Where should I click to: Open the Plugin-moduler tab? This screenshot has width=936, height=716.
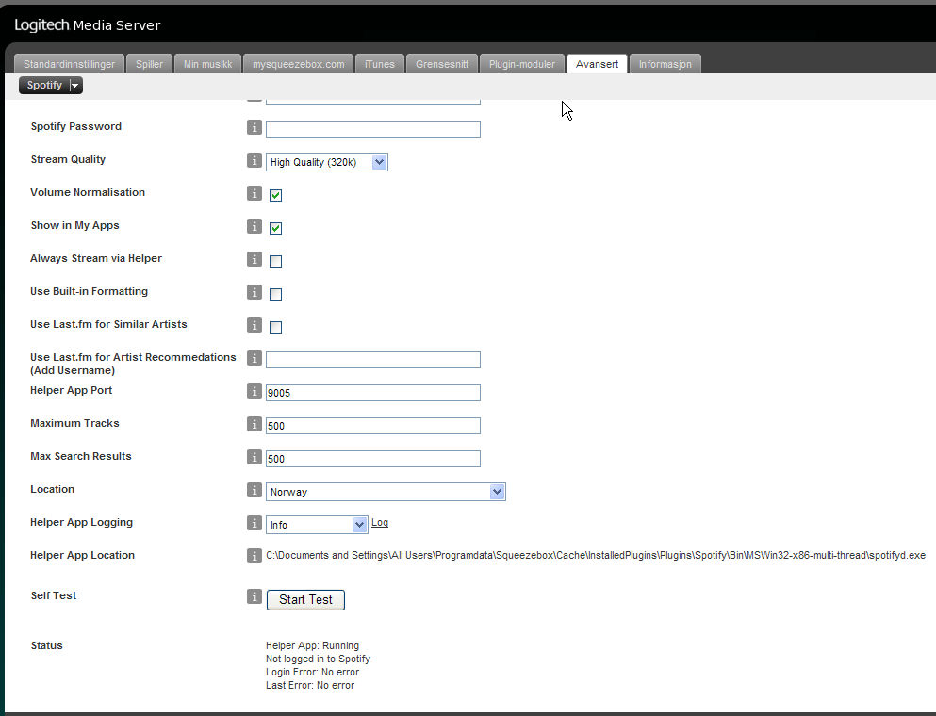pyautogui.click(x=521, y=64)
